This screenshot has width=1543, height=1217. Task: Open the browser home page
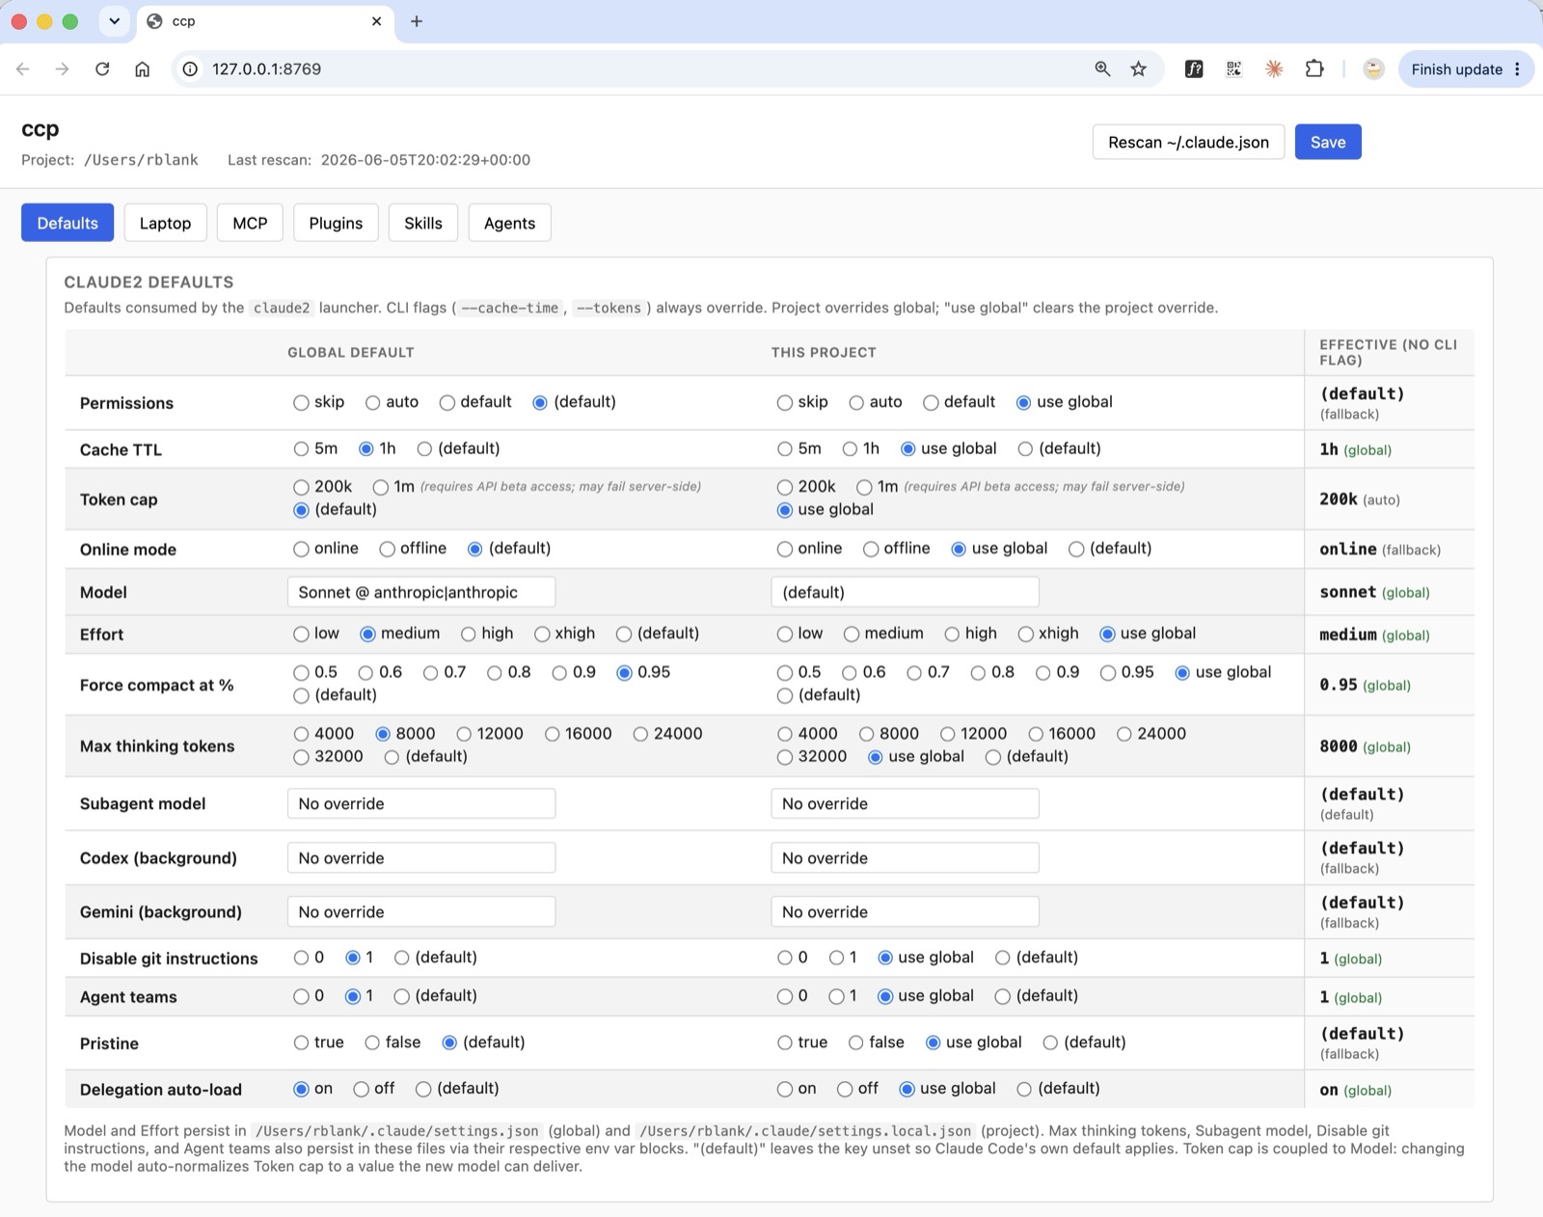click(x=142, y=69)
